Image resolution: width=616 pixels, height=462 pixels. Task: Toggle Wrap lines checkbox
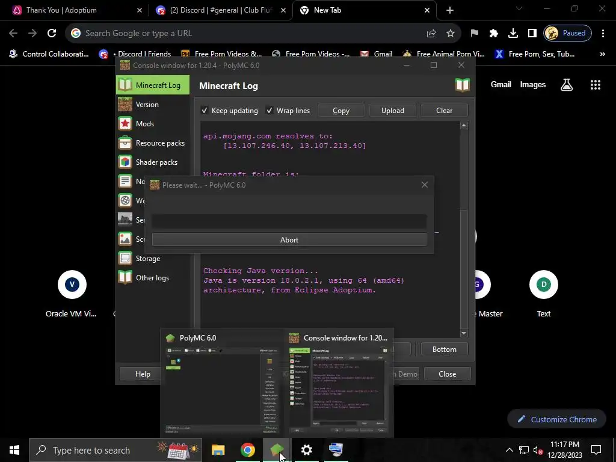point(269,111)
